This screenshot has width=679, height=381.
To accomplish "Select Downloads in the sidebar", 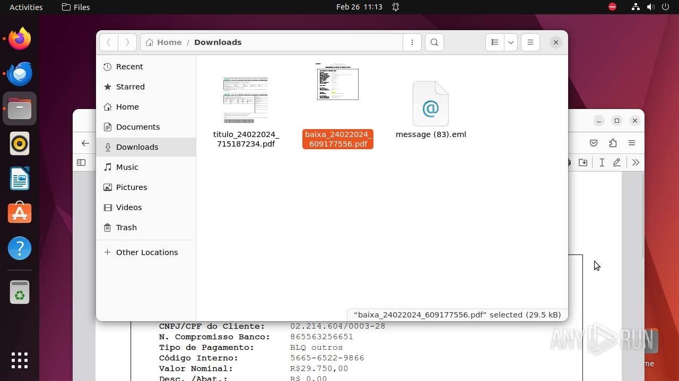I will point(146,147).
